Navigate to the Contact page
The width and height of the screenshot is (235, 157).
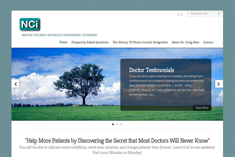point(208,42)
